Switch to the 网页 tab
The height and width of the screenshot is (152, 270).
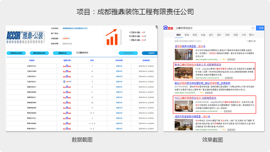[179, 35]
